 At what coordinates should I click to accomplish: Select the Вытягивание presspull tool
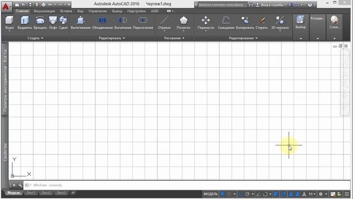coord(81,23)
